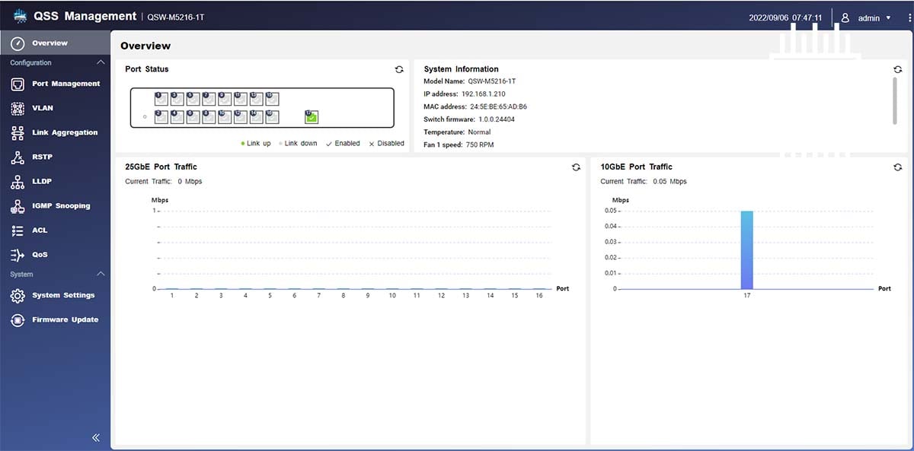Open IGMP Snooping settings
Viewport: 914px width, 451px height.
pos(55,205)
